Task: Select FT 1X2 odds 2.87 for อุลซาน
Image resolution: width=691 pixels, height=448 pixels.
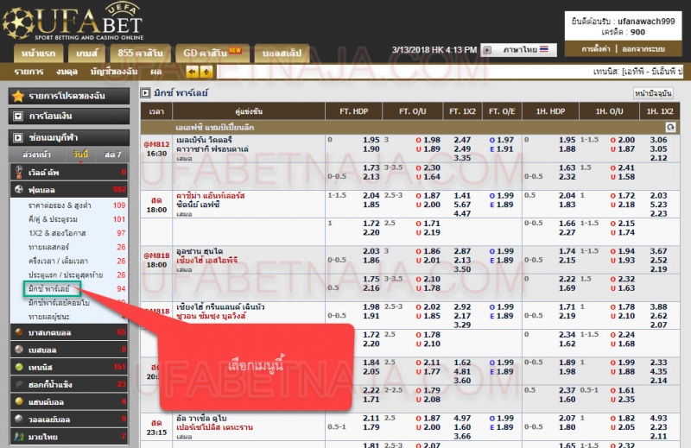Action: coord(462,251)
